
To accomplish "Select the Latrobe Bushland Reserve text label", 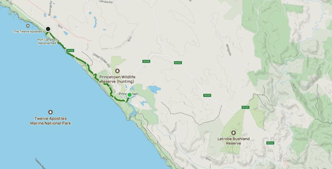I will click(233, 141).
